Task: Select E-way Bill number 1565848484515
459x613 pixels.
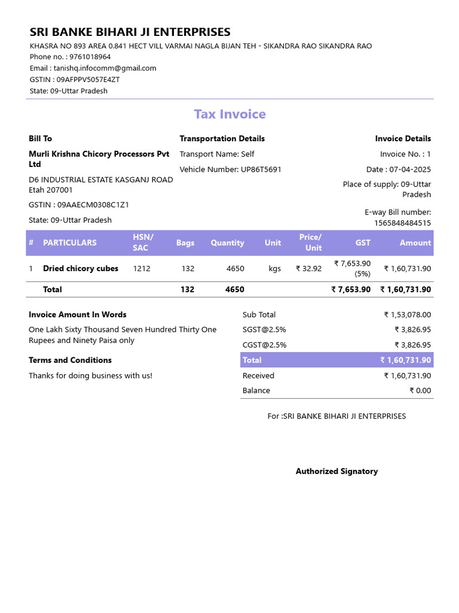Action: [402, 223]
